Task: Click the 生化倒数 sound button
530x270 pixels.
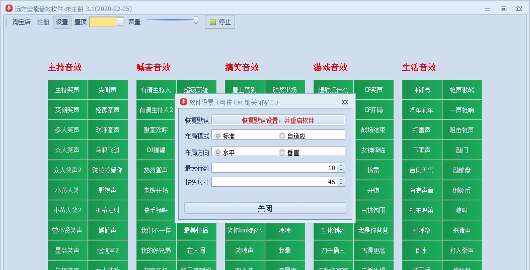Action: tap(333, 230)
